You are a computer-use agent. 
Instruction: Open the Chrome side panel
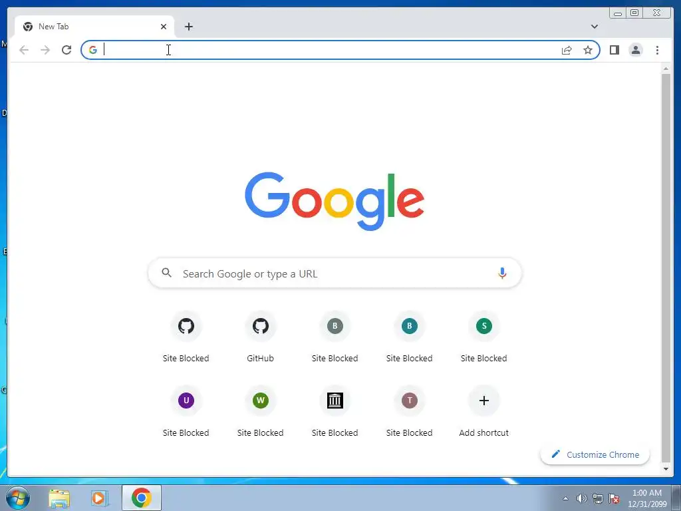pyautogui.click(x=614, y=50)
